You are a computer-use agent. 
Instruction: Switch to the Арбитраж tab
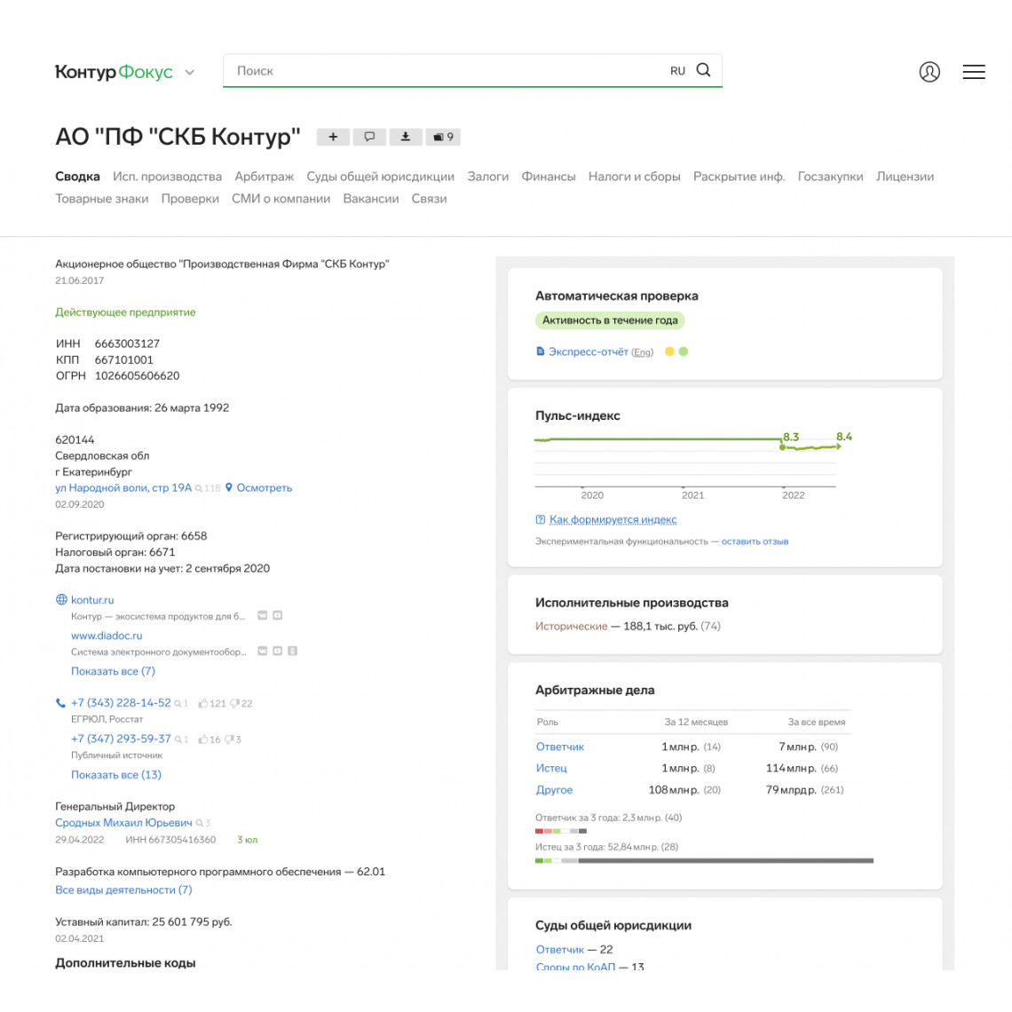coord(264,177)
